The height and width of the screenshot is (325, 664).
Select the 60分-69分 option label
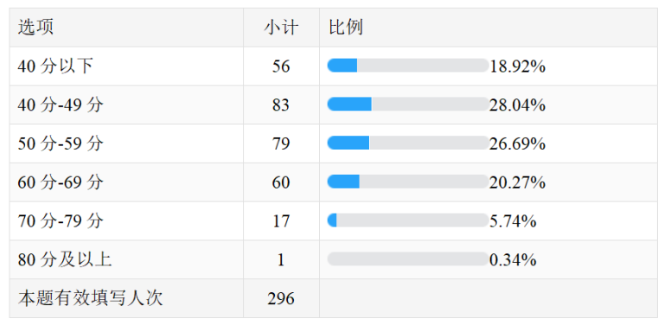coord(61,182)
